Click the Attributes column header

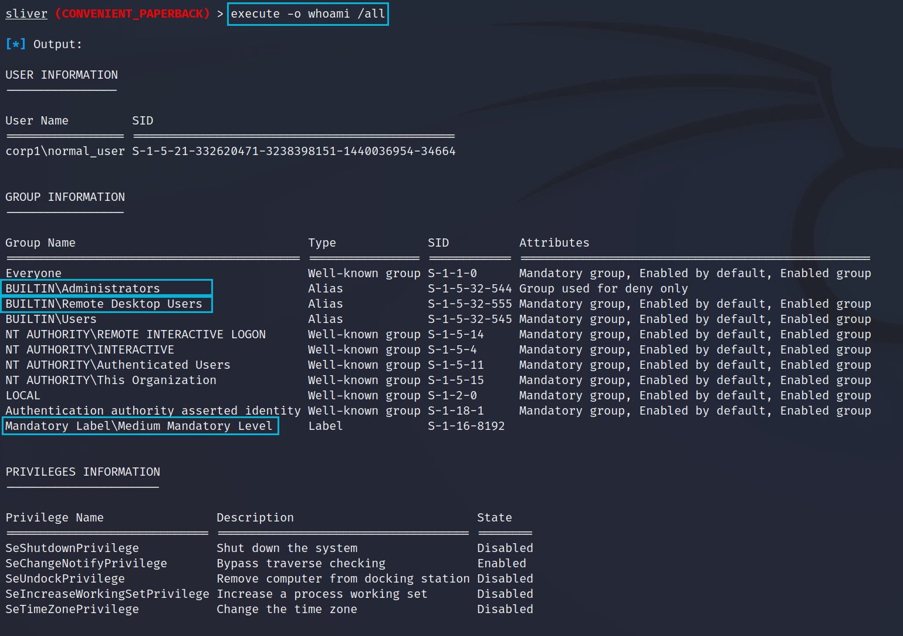coord(554,243)
